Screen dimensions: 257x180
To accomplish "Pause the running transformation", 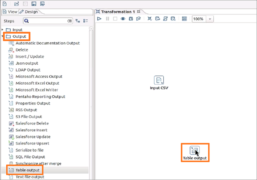I will pos(107,19).
